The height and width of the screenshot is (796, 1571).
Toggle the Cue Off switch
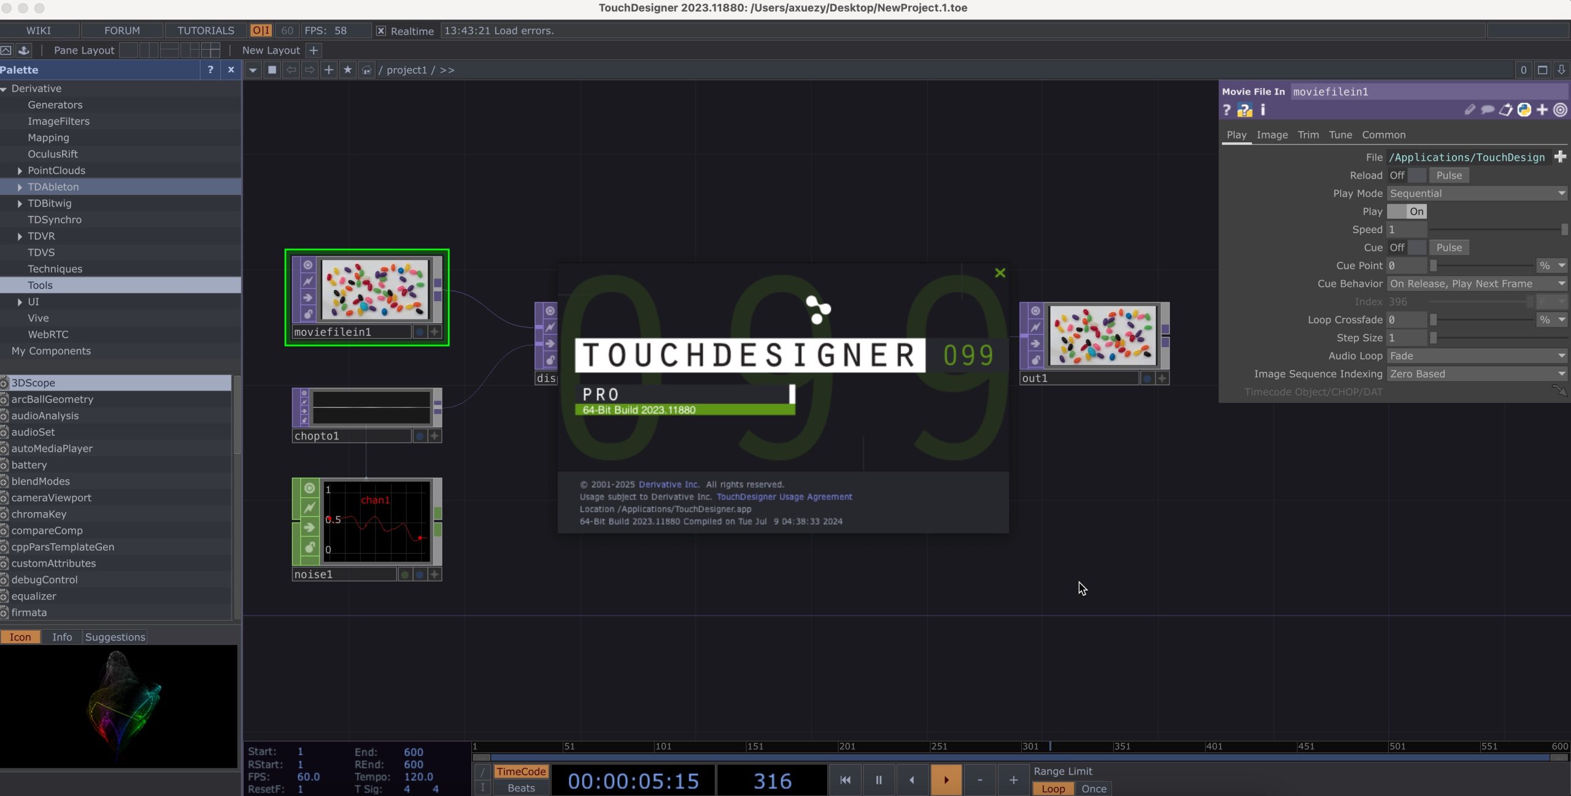pos(1407,248)
